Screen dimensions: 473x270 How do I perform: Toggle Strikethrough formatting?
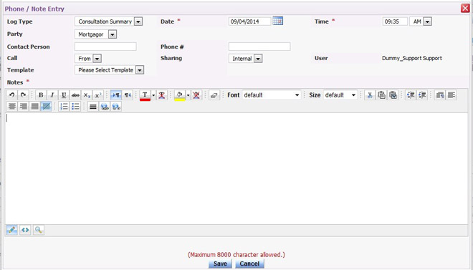[75, 95]
